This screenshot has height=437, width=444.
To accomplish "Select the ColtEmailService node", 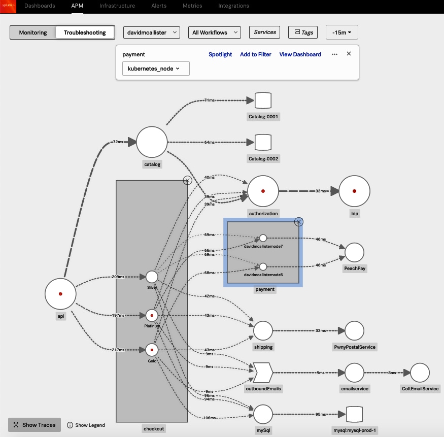I will pos(420,373).
